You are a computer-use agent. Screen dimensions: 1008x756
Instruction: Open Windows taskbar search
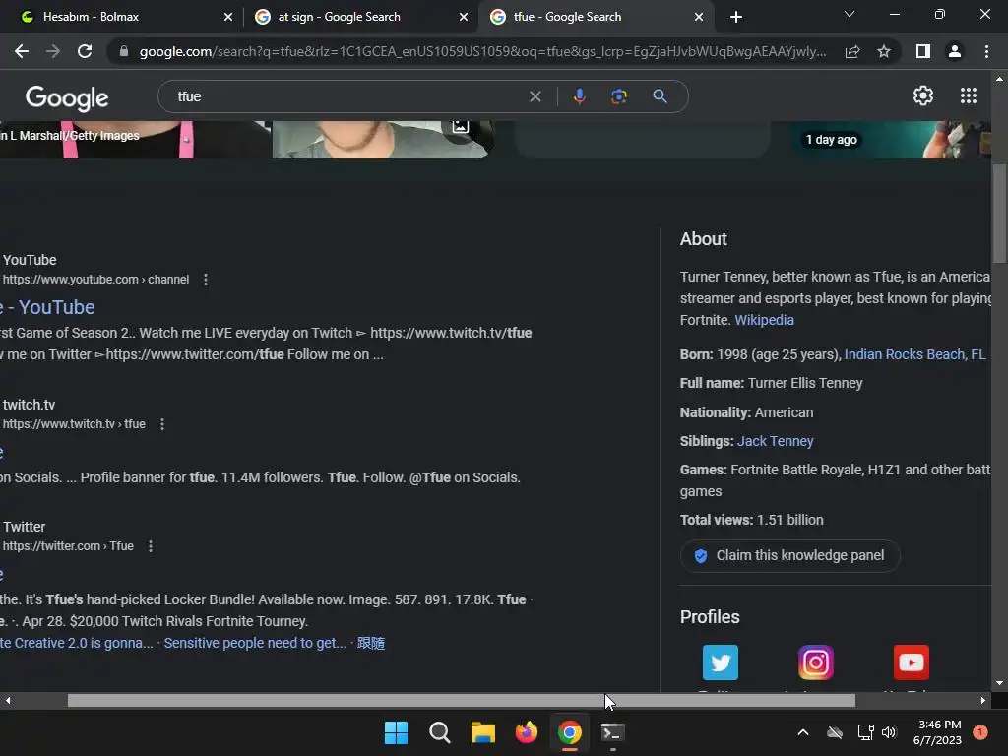coord(440,732)
